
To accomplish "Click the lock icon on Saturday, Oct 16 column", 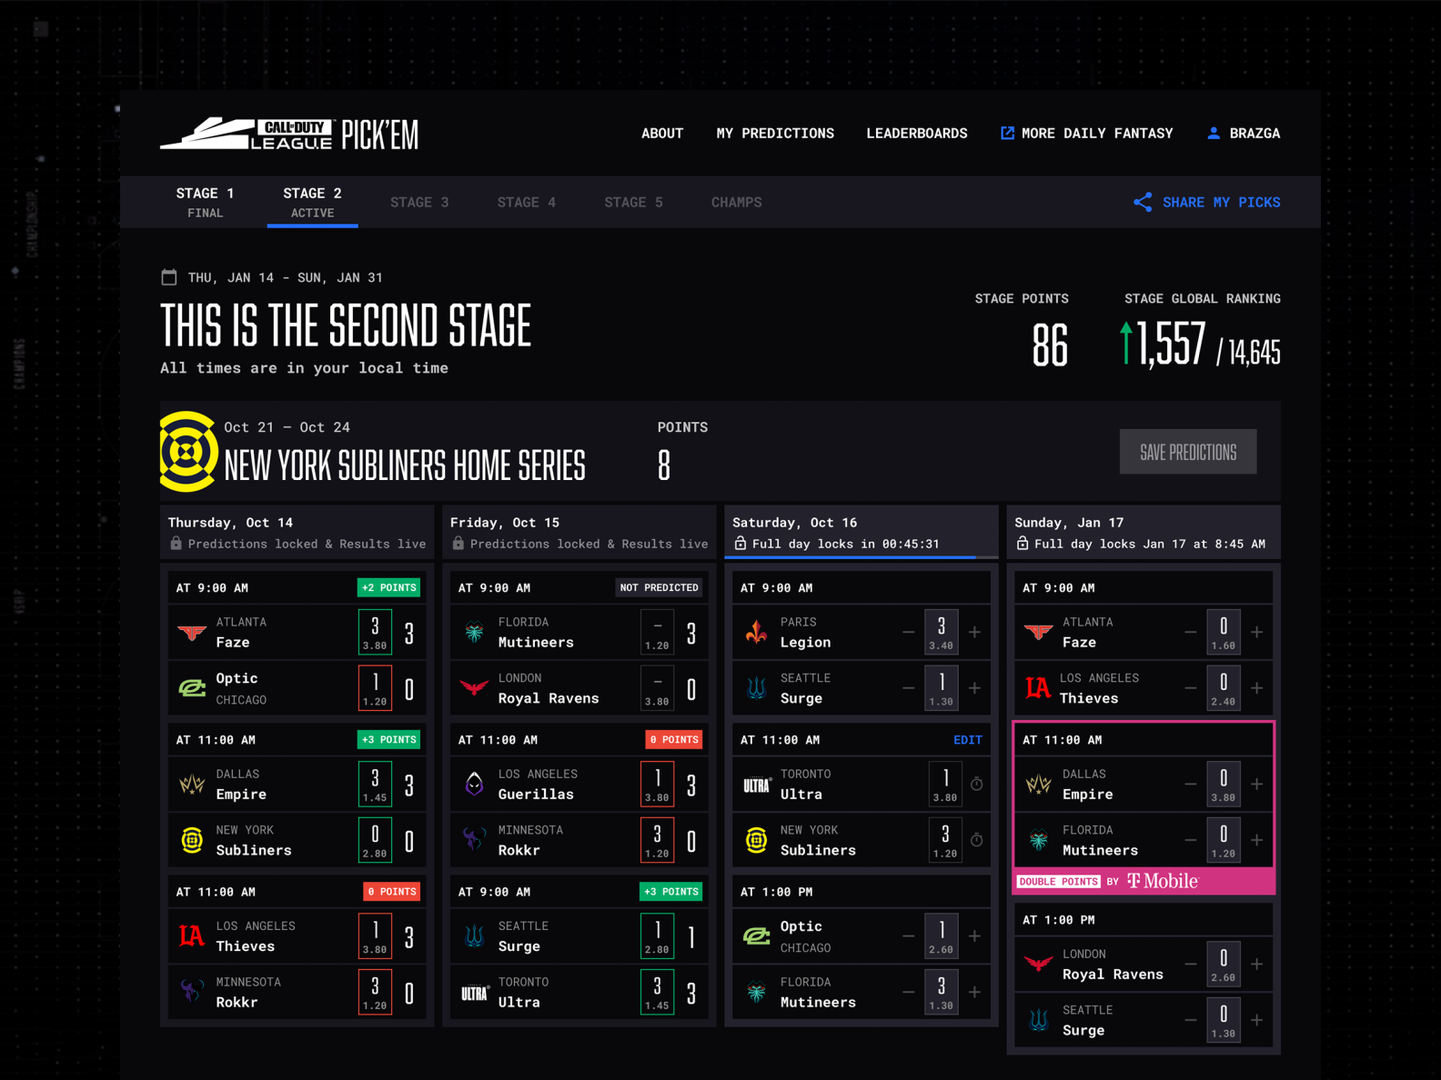I will (741, 544).
